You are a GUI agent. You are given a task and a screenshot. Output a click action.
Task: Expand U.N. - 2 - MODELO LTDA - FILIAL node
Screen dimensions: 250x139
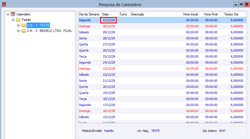point(18,31)
